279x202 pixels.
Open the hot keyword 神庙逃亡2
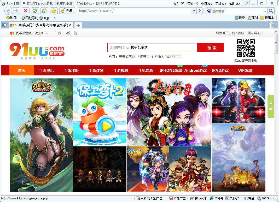tap(173, 57)
